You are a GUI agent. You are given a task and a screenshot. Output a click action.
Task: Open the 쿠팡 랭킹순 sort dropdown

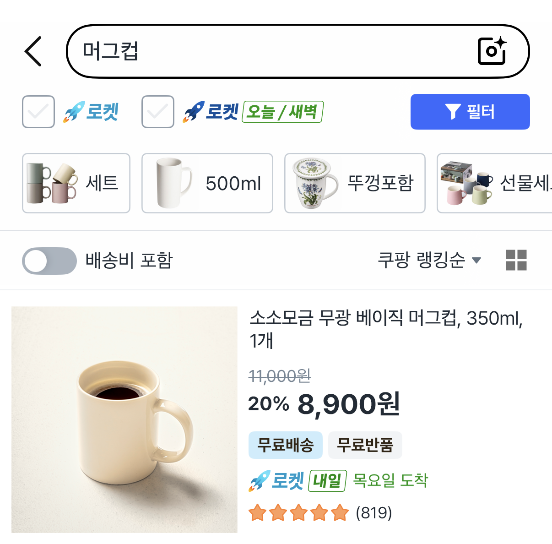click(x=429, y=260)
